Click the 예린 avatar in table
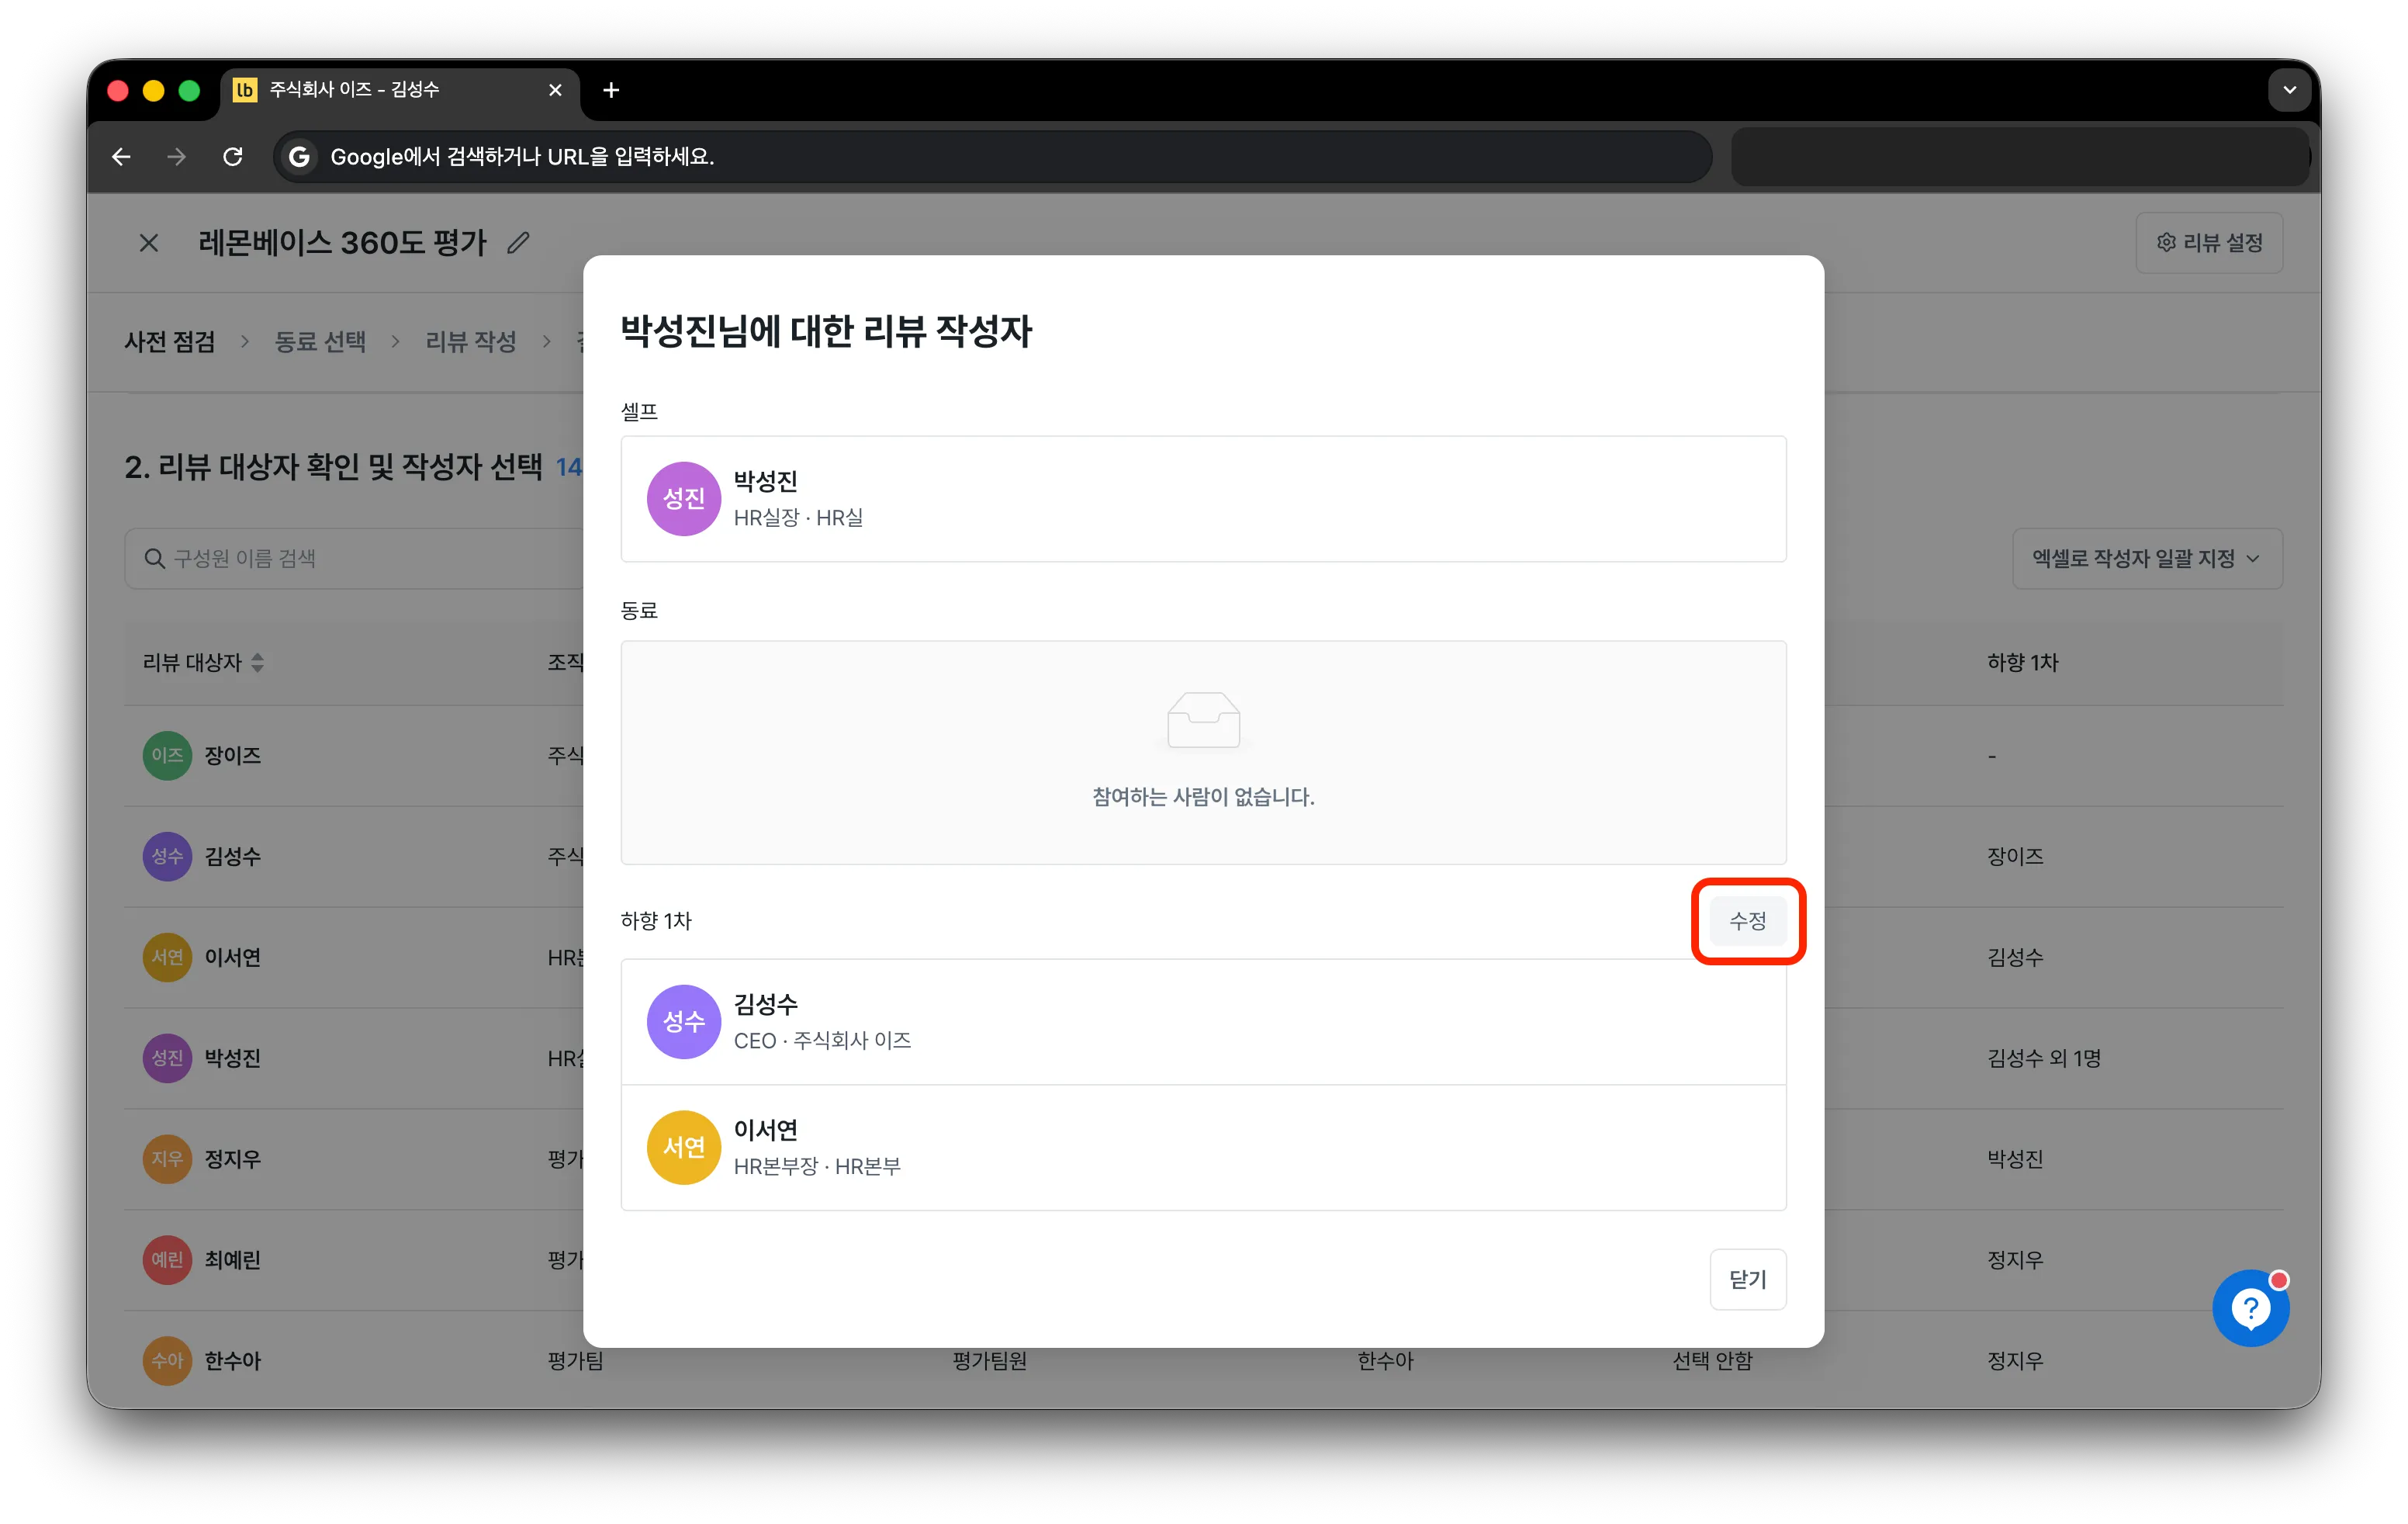Viewport: 2408px width, 1524px height. tap(167, 1259)
